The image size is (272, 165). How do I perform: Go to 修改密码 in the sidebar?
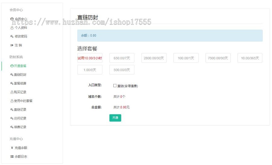pos(21,36)
